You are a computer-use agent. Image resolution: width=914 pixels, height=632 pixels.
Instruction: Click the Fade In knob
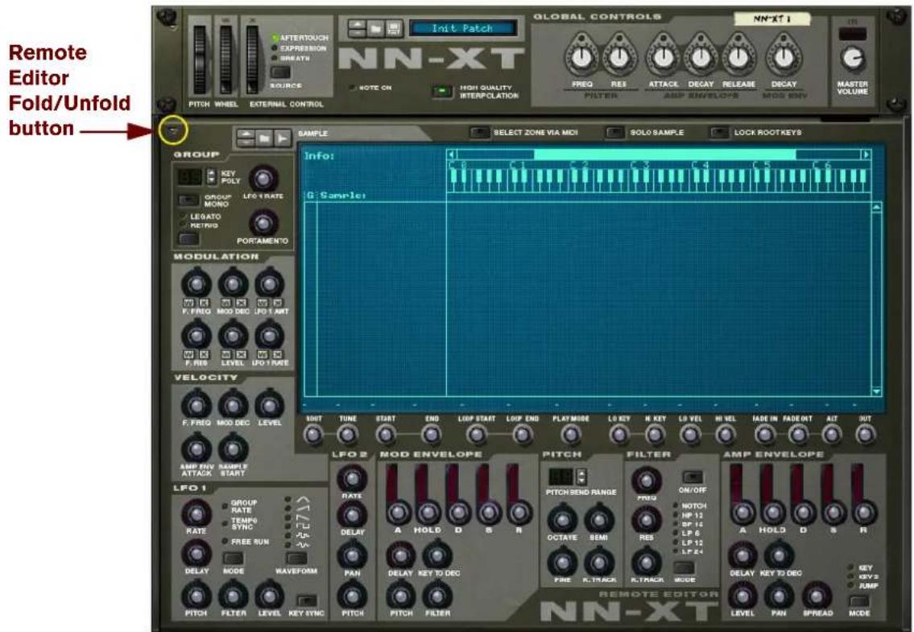click(x=764, y=435)
